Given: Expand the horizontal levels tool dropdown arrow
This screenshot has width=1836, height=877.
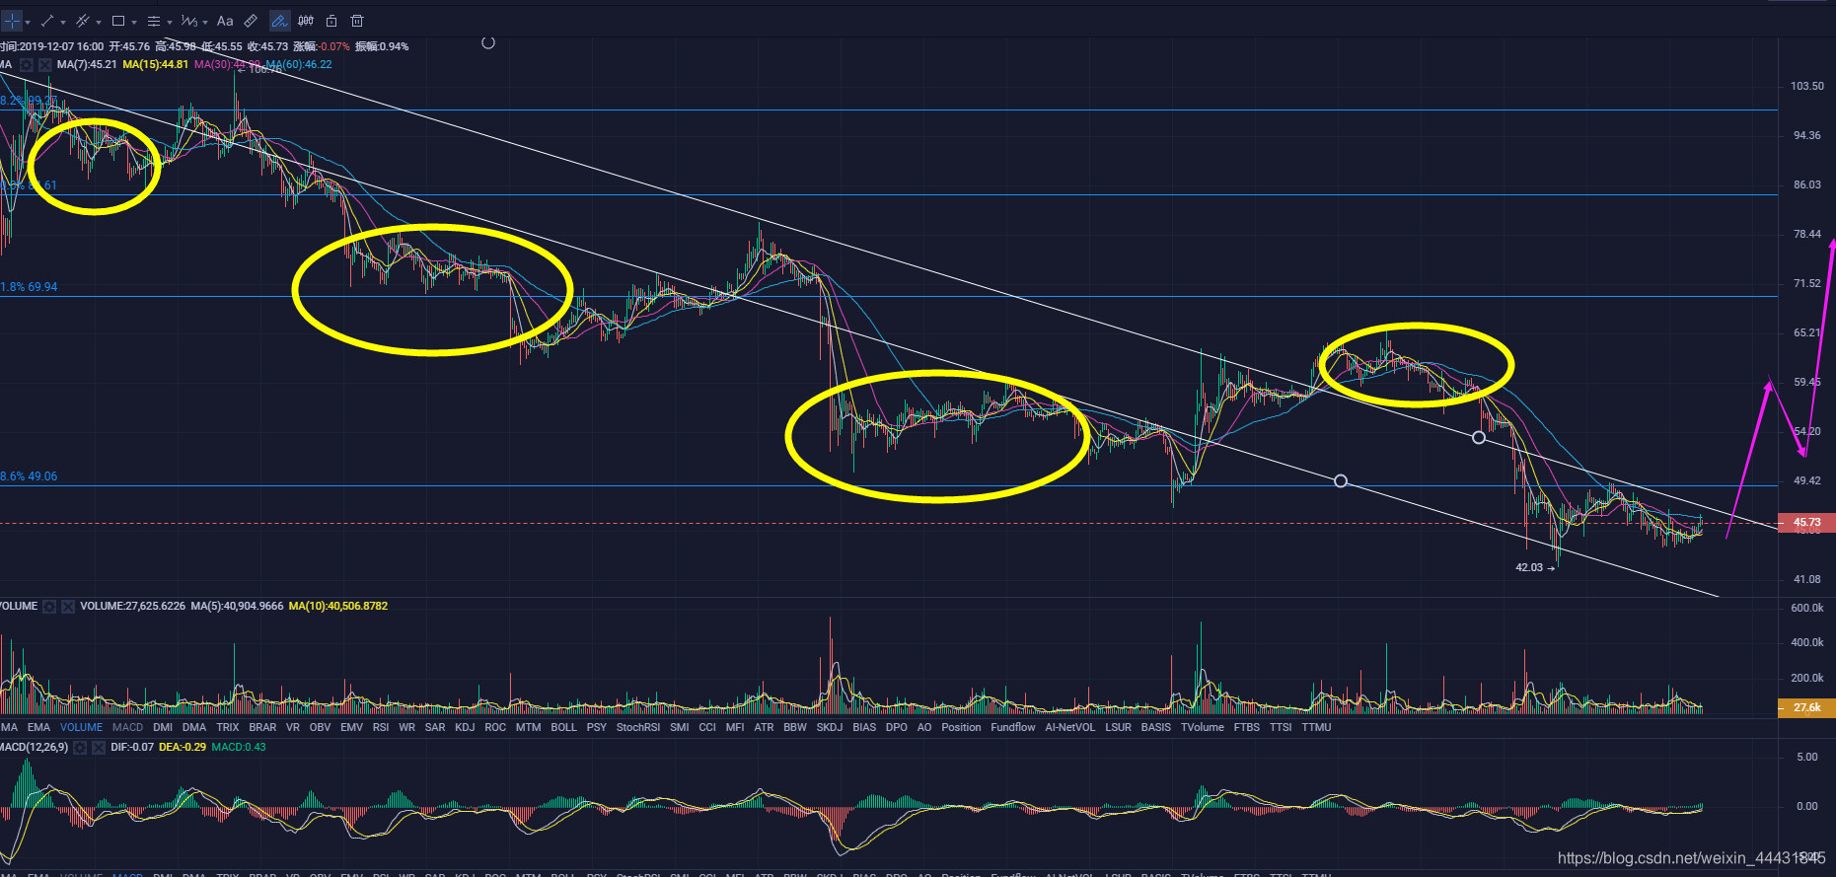Looking at the screenshot, I should click(170, 22).
